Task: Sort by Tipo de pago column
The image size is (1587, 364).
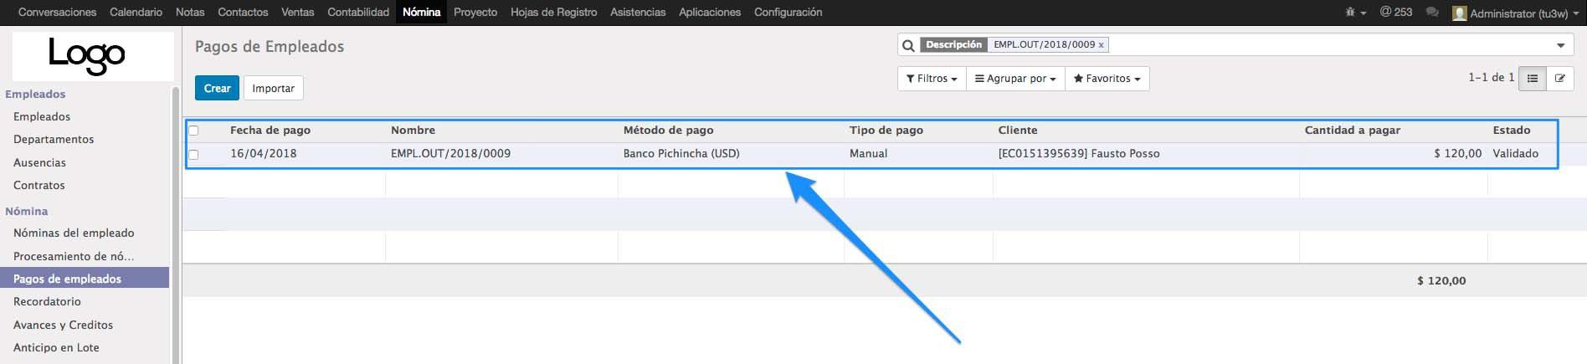Action: [886, 131]
